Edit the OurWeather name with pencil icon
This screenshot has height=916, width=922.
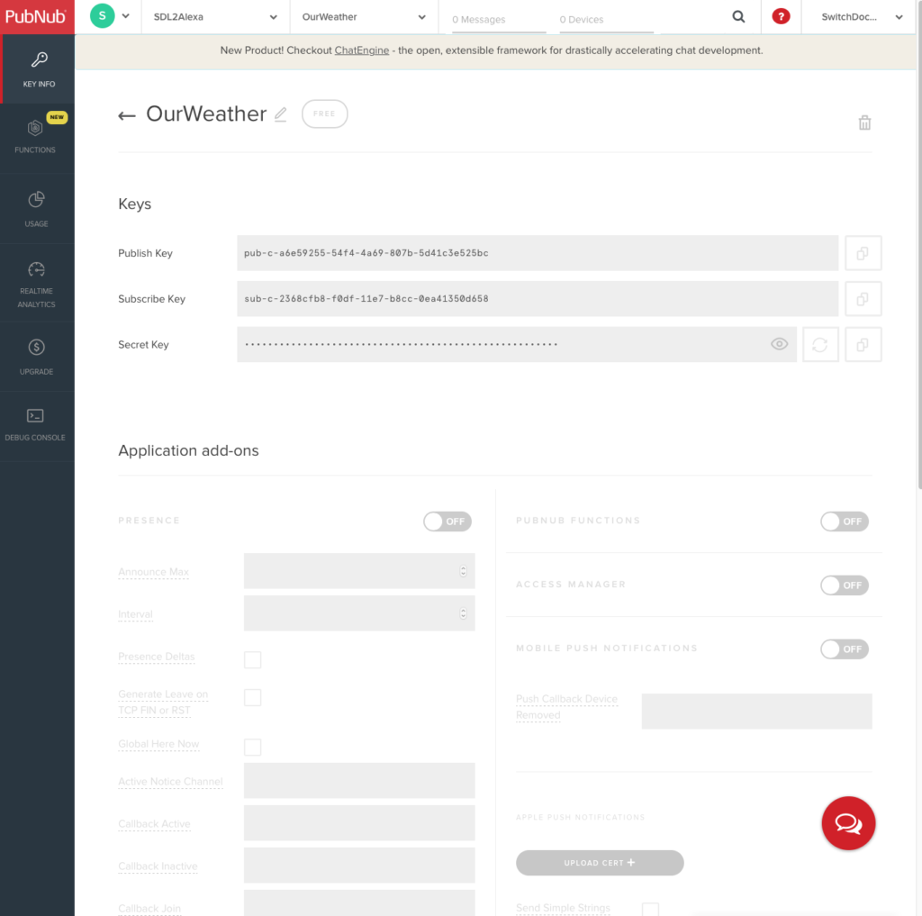point(281,114)
